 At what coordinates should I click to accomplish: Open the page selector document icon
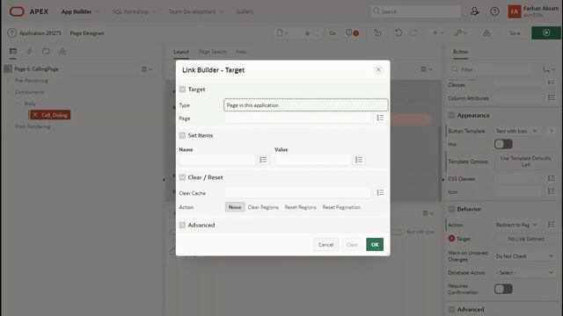tap(282, 33)
